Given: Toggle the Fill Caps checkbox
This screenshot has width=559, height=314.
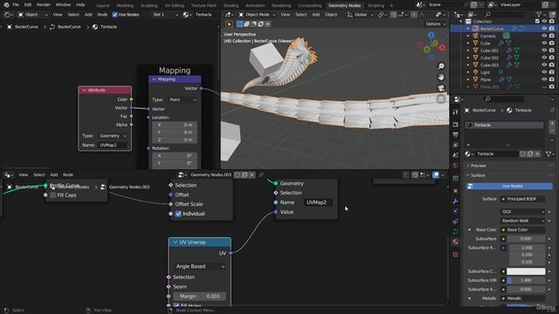Looking at the screenshot, I should [x=53, y=195].
